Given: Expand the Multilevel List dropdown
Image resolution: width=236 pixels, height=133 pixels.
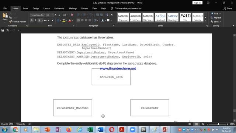Looking at the screenshot, I should pos(93,15).
